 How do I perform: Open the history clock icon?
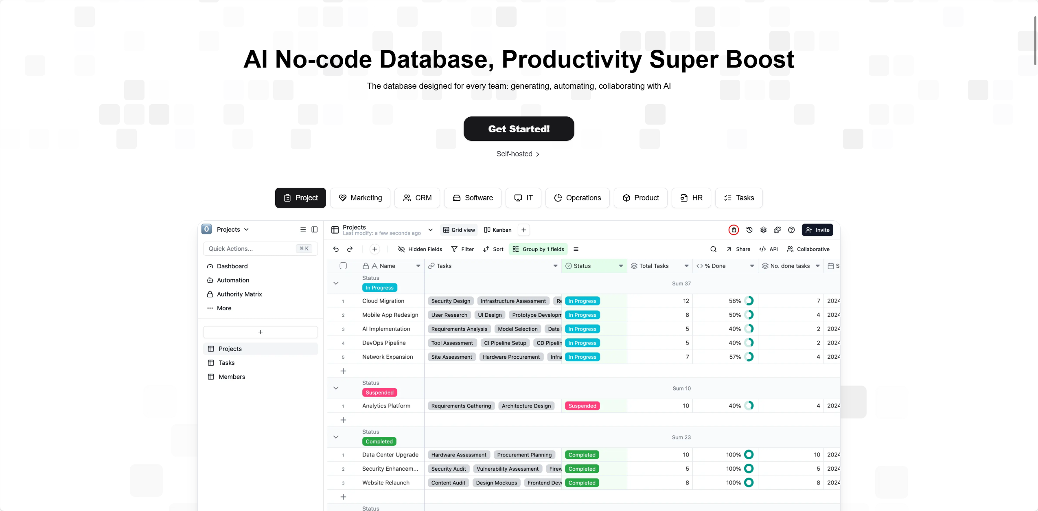tap(749, 230)
